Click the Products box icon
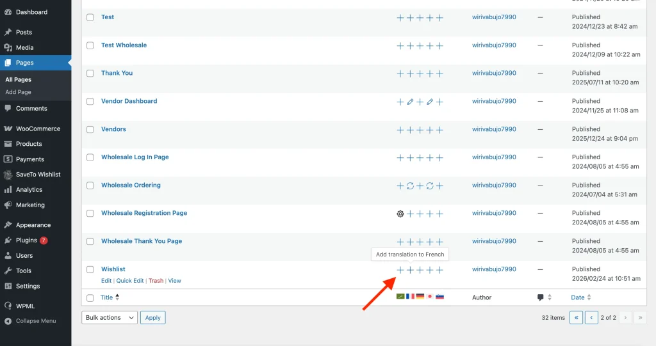The width and height of the screenshot is (656, 346). tap(8, 144)
